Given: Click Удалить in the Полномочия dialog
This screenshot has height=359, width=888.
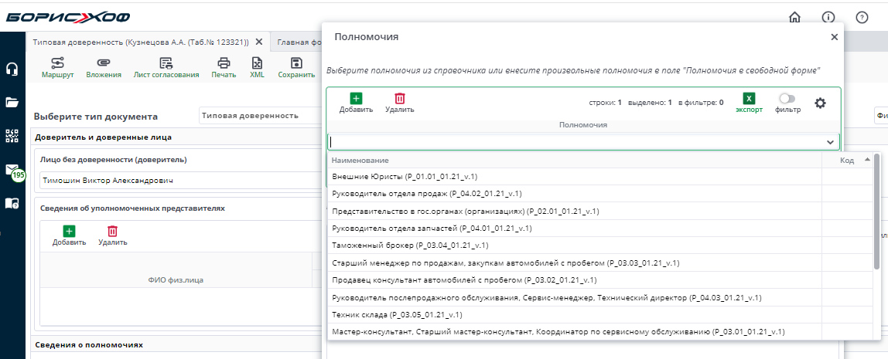Looking at the screenshot, I should click(x=400, y=103).
